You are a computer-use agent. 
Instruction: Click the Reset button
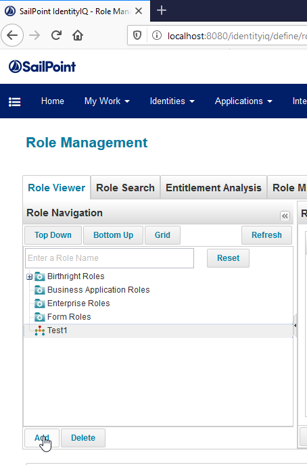click(228, 258)
